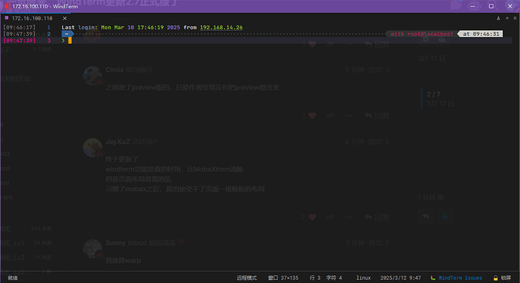Open the WindTerm Issues link
The image size is (520, 283).
[x=460, y=278]
